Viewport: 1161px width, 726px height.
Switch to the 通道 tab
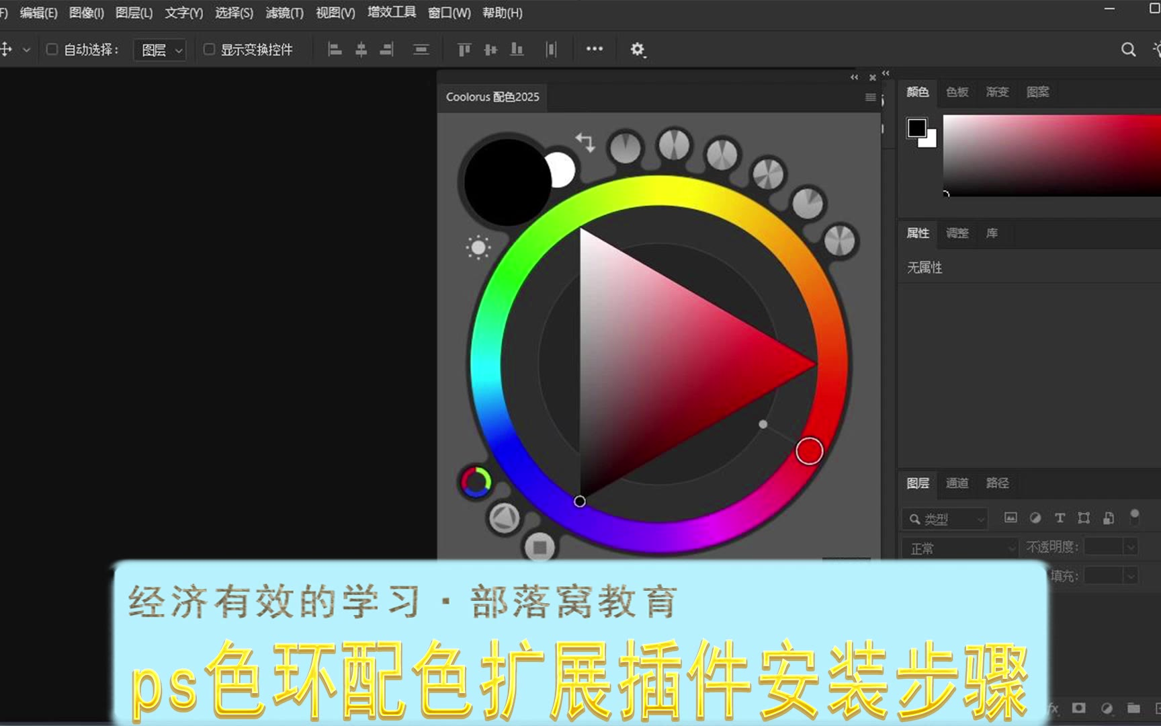[957, 483]
